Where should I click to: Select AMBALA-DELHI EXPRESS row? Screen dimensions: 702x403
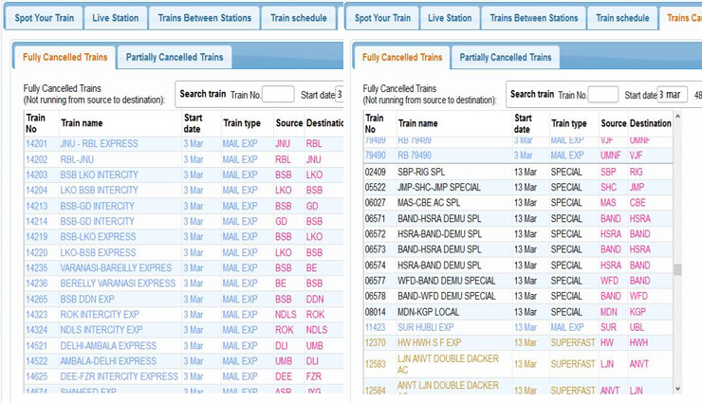coord(183,361)
